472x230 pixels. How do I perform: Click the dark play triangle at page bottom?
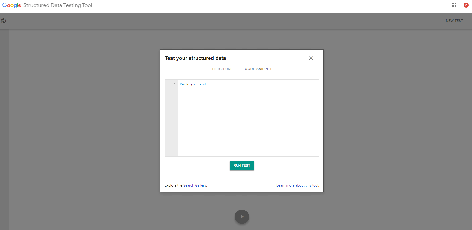242,216
